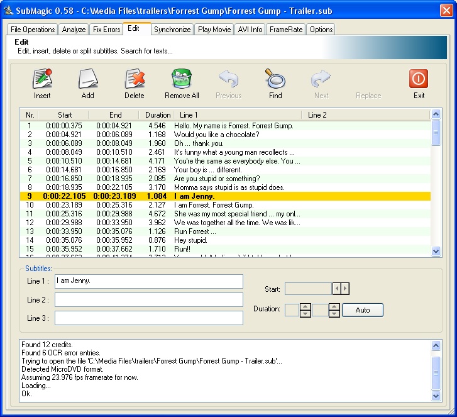Open the Fix Errors tab
The image size is (457, 417).
point(106,30)
